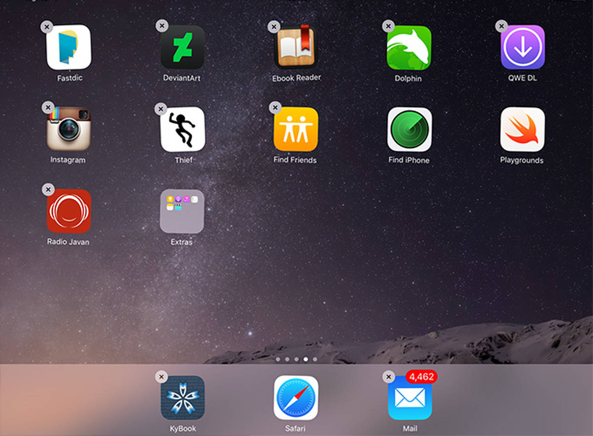Go to the first home page dot
The width and height of the screenshot is (593, 436).
278,359
